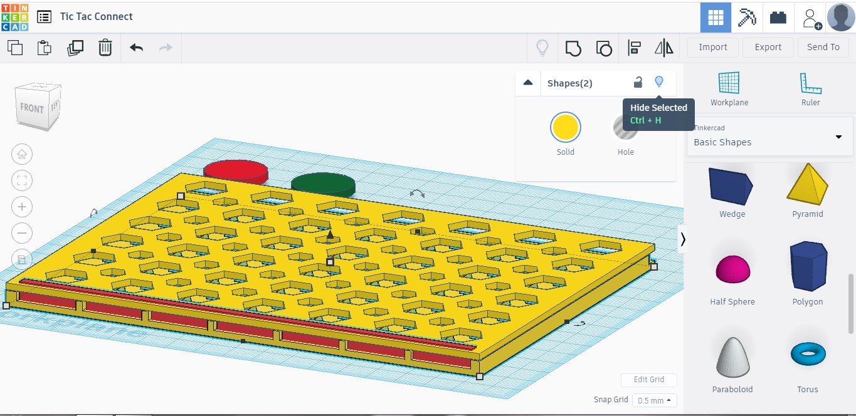This screenshot has height=416, width=856.
Task: Copy selection with the Copy icon
Action: [x=15, y=48]
